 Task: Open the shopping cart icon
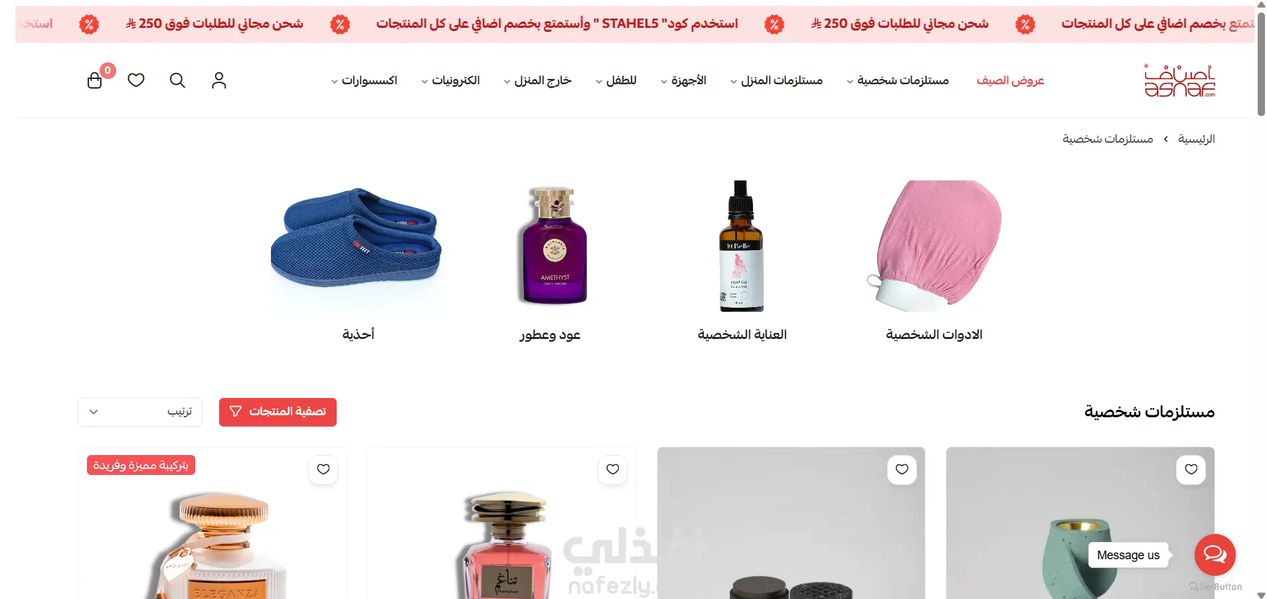95,80
